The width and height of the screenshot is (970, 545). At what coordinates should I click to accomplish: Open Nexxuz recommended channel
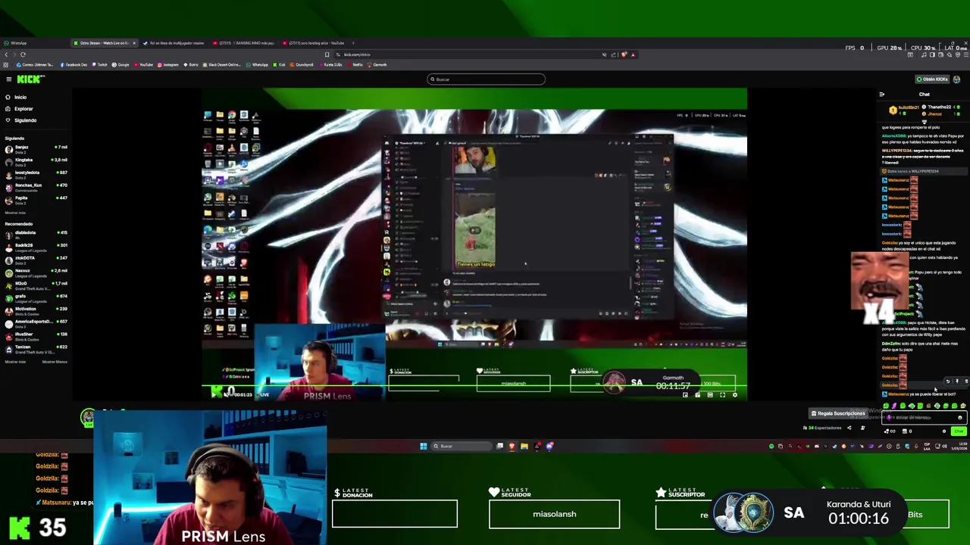[x=36, y=272]
